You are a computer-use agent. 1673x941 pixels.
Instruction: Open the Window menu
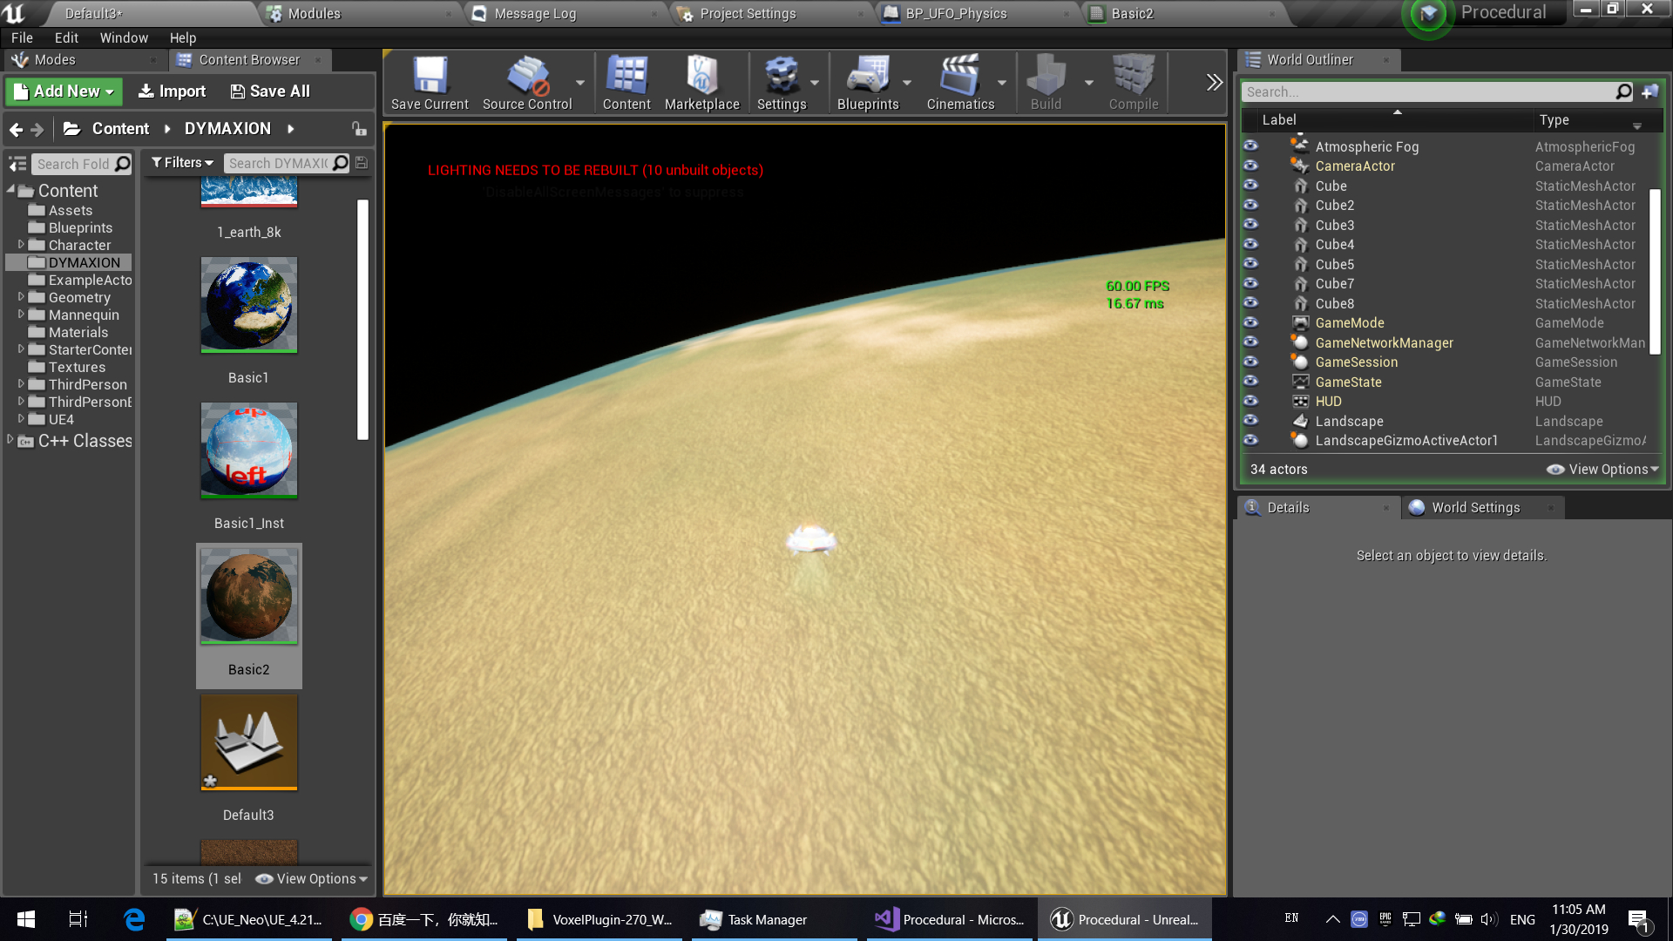click(123, 37)
